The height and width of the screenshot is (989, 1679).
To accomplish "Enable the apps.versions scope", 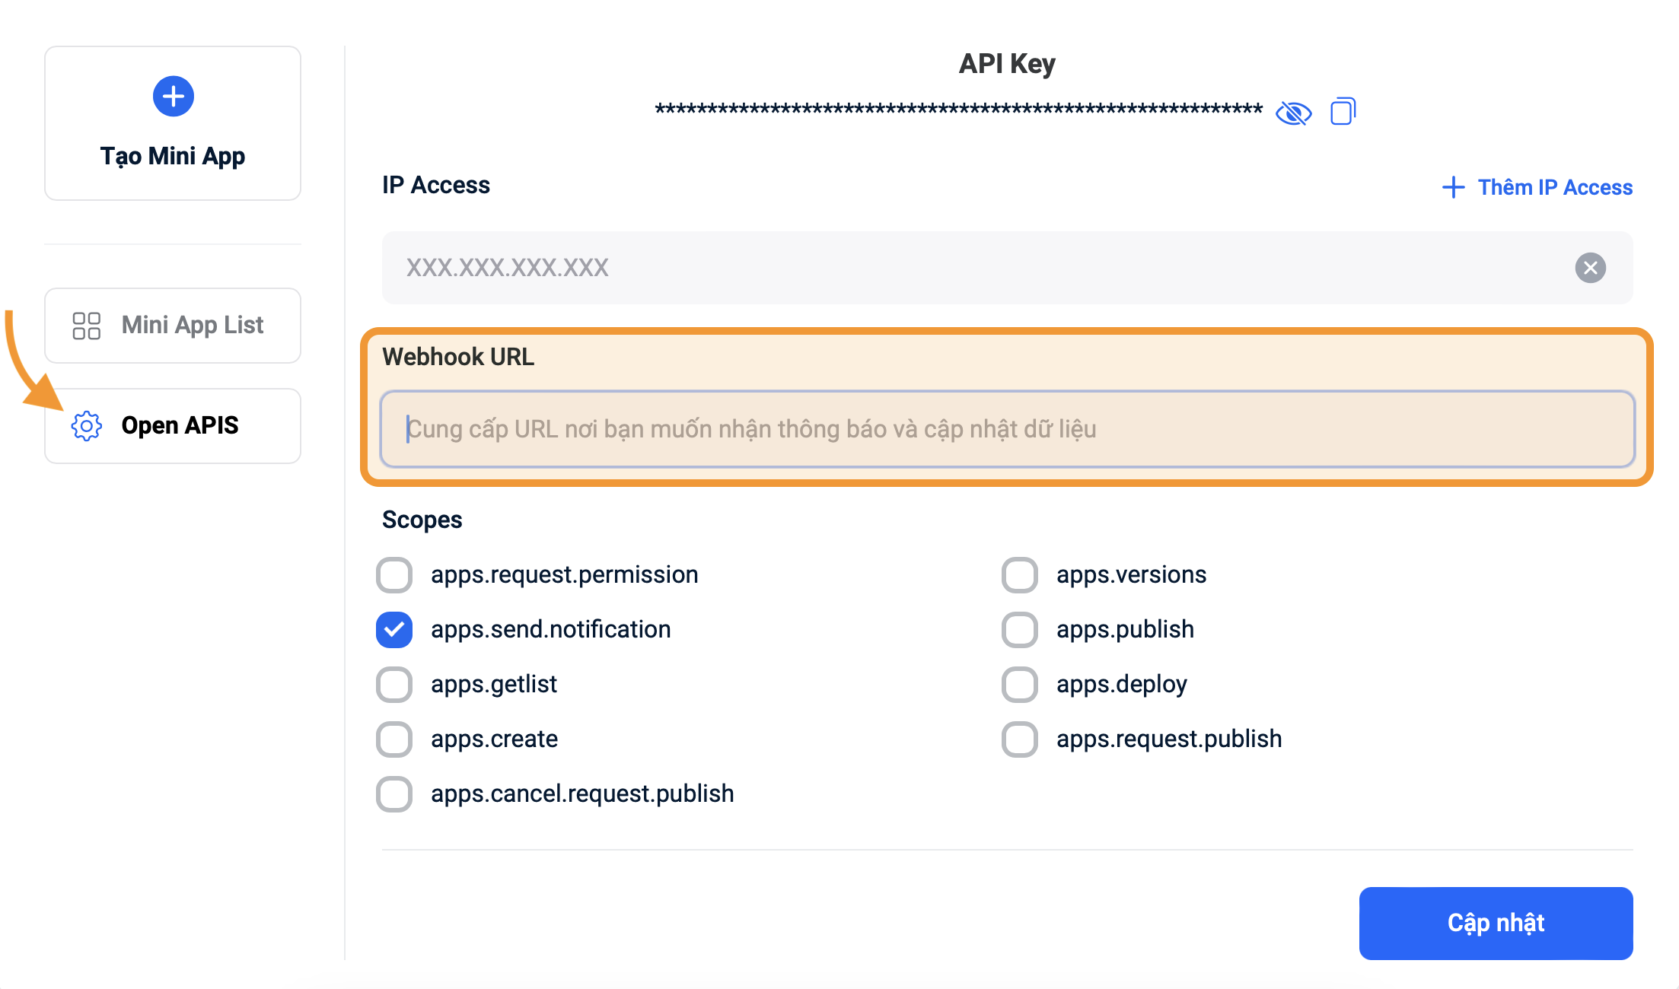I will tap(1020, 575).
